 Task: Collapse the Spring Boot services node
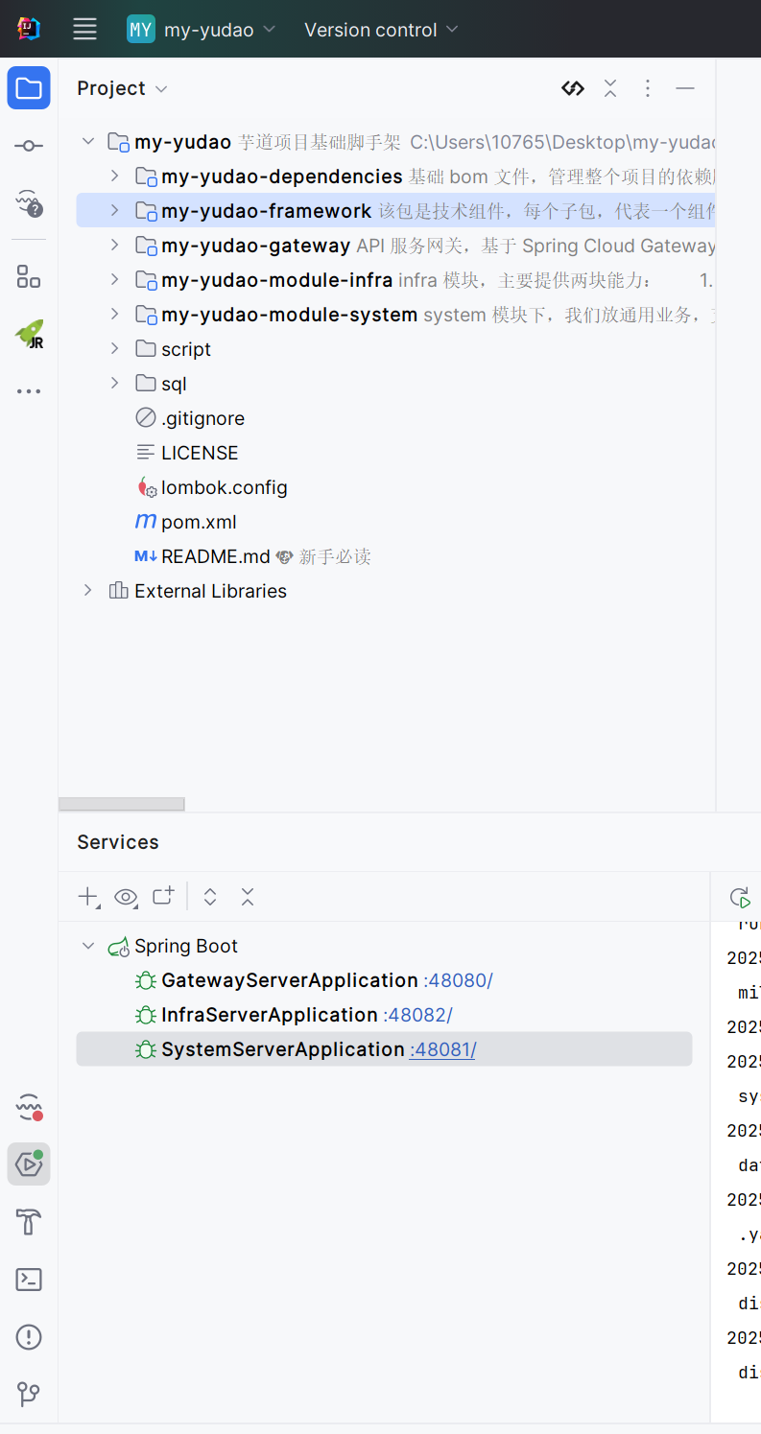point(88,946)
